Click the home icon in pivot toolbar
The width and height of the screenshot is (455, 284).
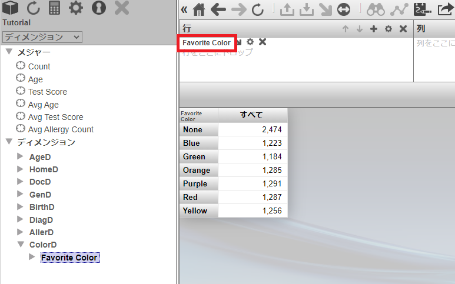200,9
